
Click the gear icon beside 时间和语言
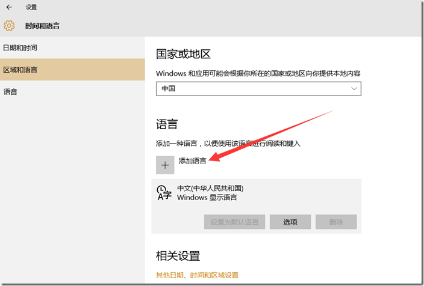click(x=9, y=26)
